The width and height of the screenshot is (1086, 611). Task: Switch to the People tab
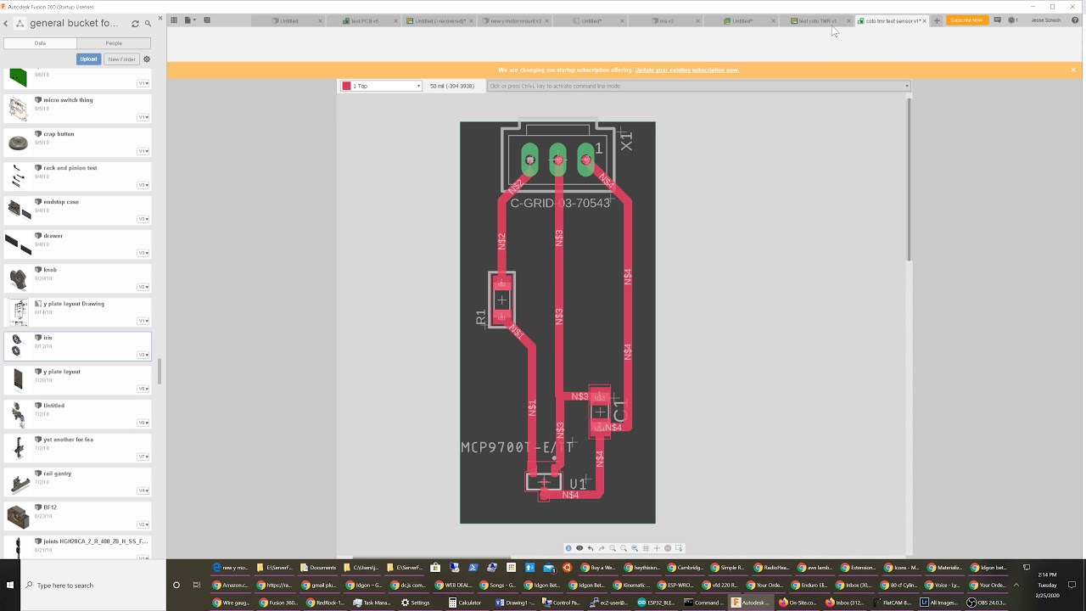tap(114, 42)
